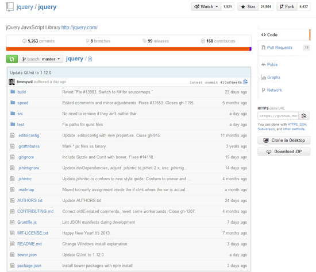Screen dimensions: 316x272
Task: Click the orange language breakdown bar
Action: [128, 49]
